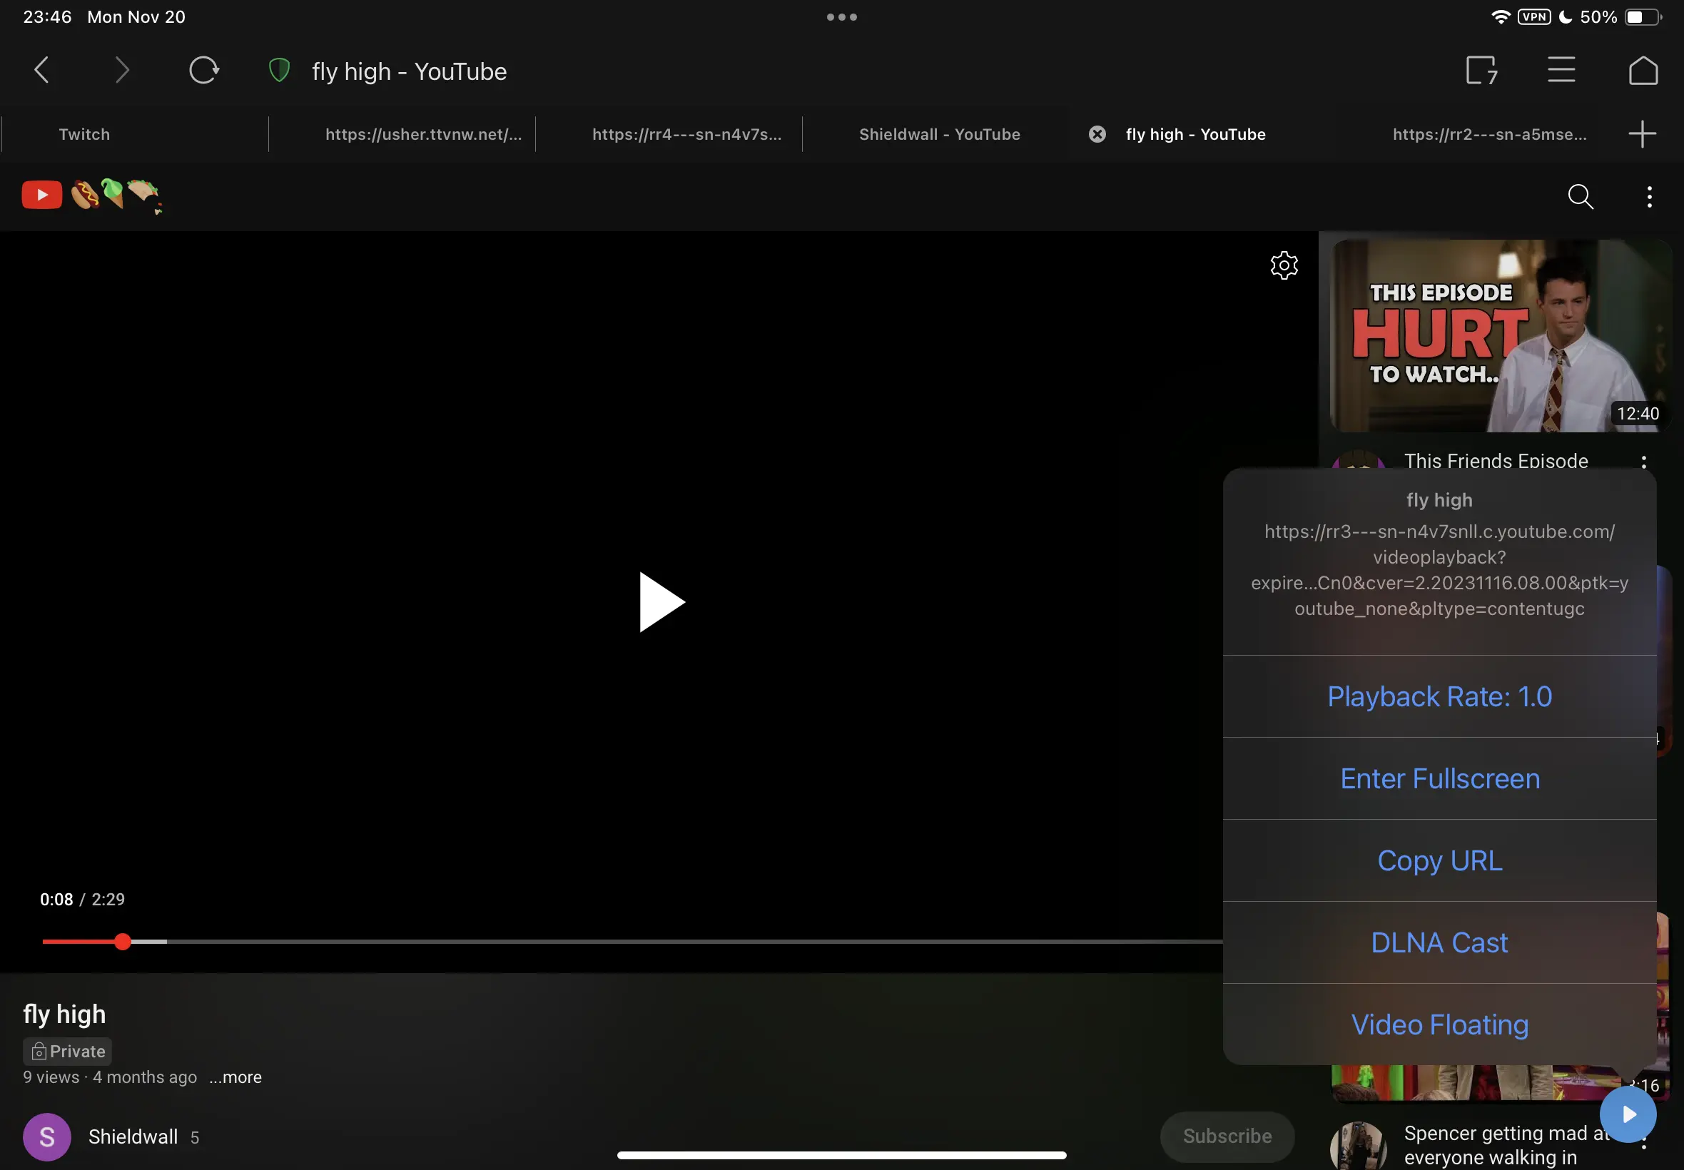Expand the description with ...more
The width and height of the screenshot is (1684, 1170).
235,1078
